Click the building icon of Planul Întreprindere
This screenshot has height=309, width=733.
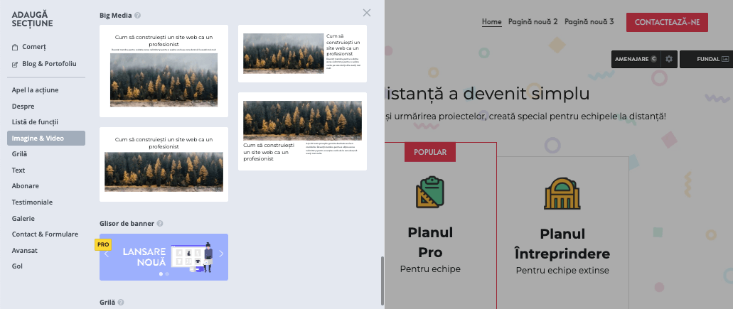pyautogui.click(x=562, y=193)
